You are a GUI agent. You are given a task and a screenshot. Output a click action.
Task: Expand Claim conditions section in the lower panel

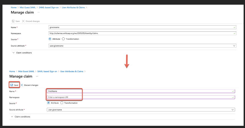pyautogui.click(x=12, y=117)
